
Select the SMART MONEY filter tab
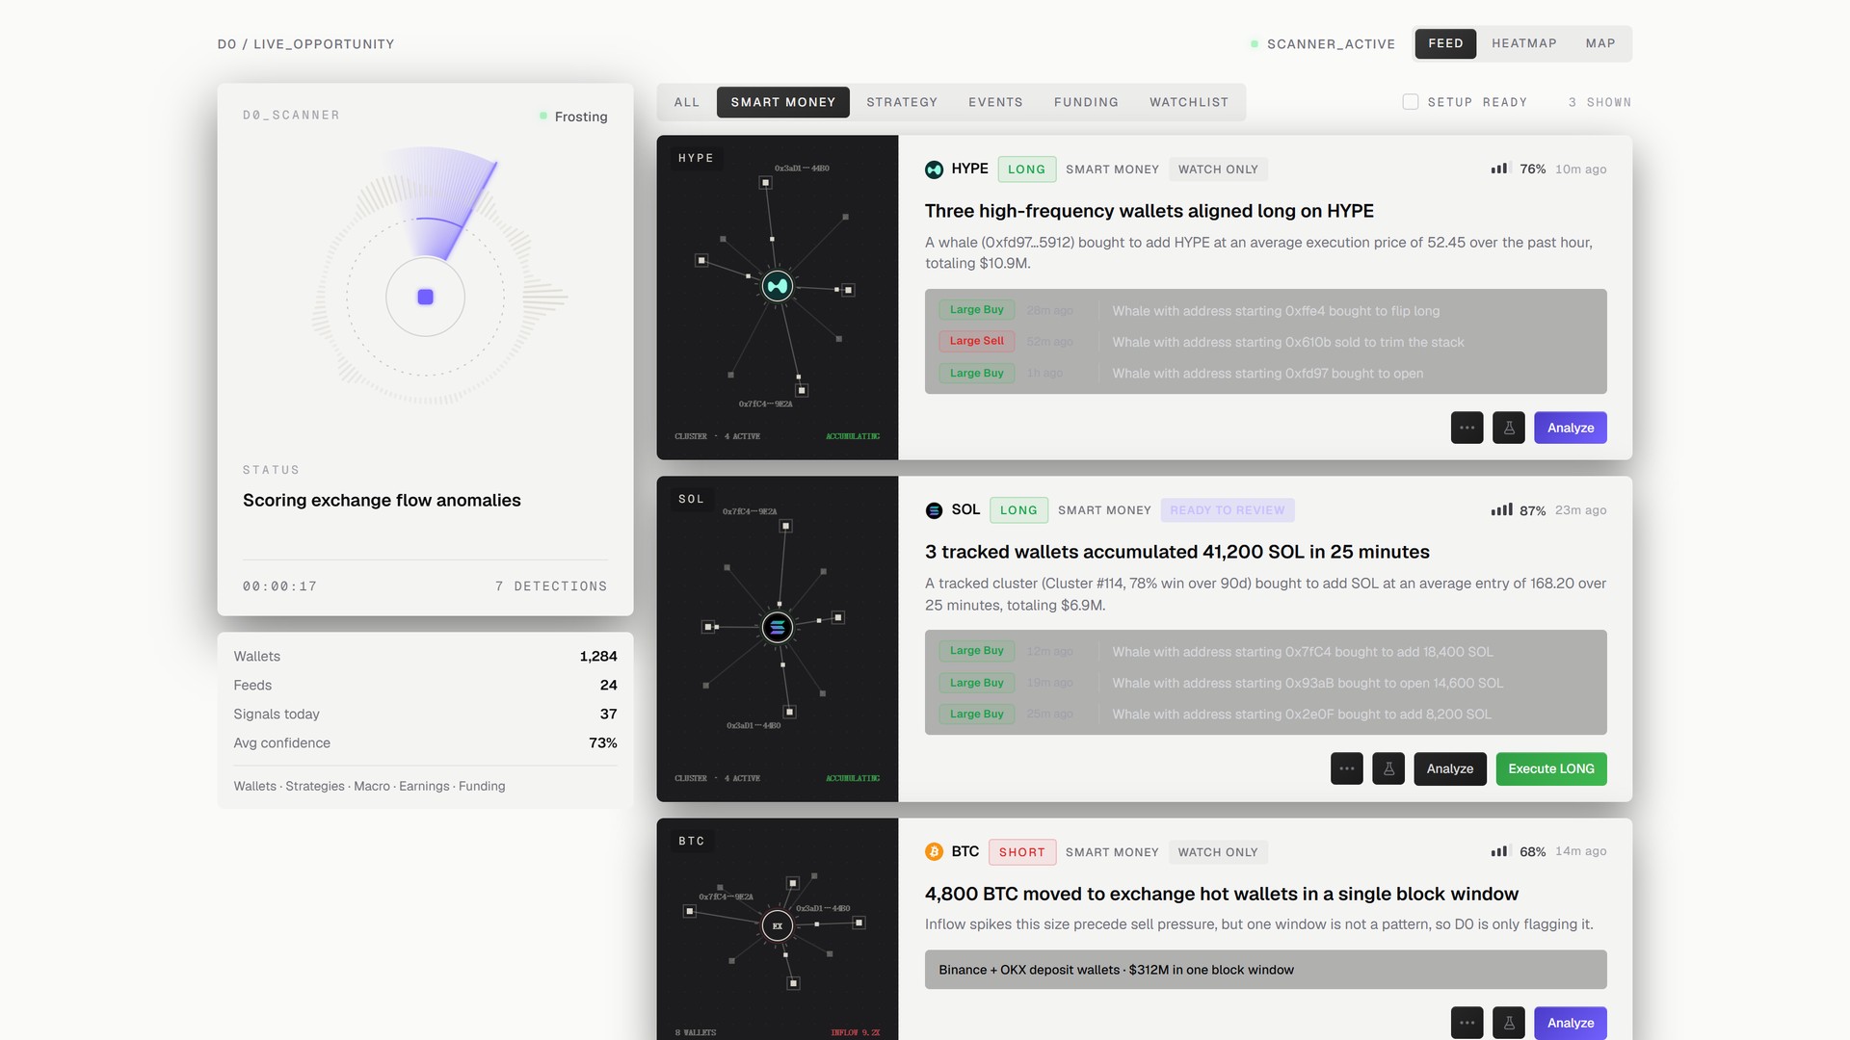pyautogui.click(x=783, y=102)
